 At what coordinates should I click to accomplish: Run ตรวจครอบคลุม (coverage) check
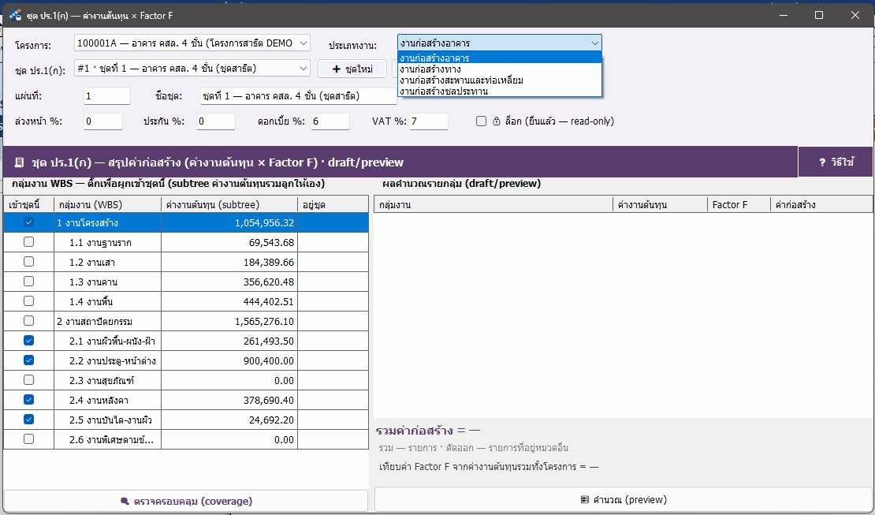tap(186, 501)
